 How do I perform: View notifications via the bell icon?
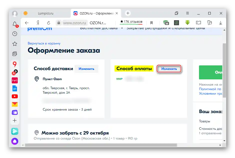[x=14, y=24]
